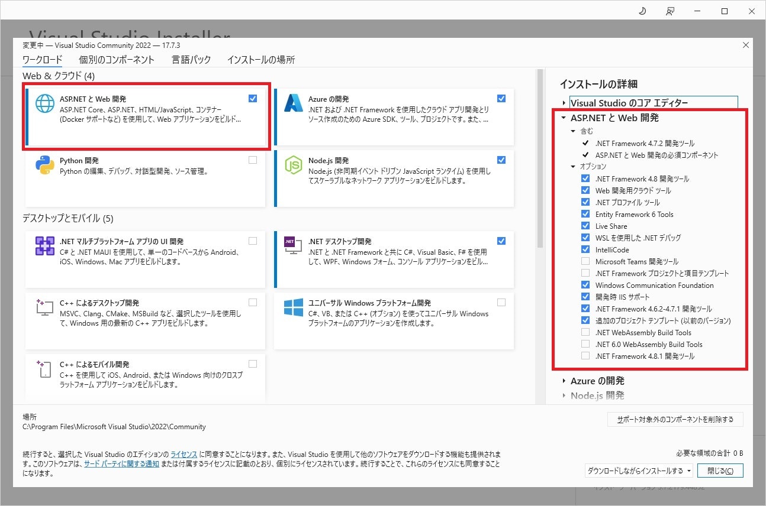Switch to the ワークロード tab
Screen dimensions: 766x506
pos(42,60)
